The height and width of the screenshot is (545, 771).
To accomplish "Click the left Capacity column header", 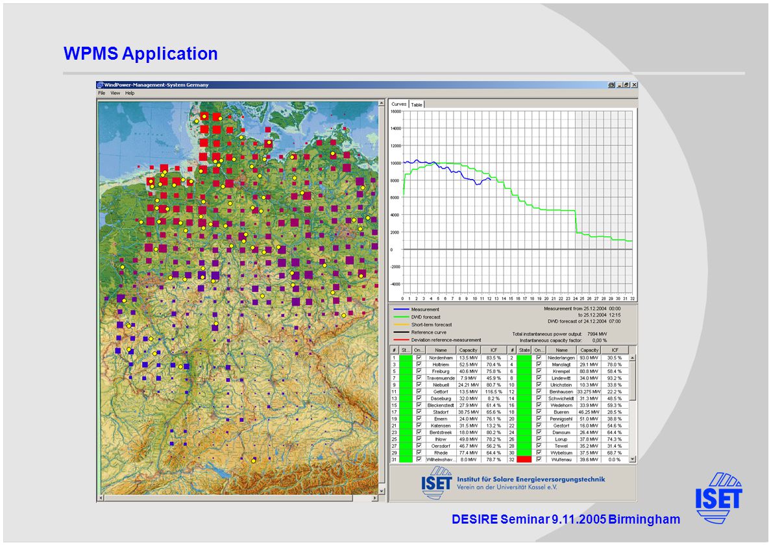I will click(x=468, y=350).
